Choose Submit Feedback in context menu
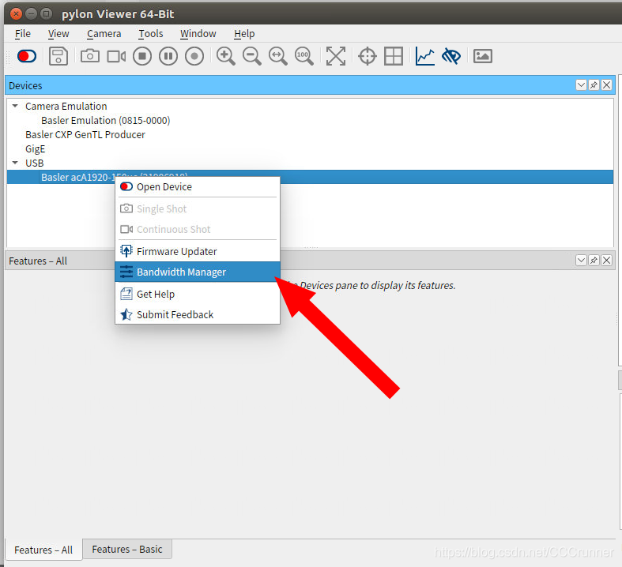Screen dimensions: 622x567 (197, 314)
